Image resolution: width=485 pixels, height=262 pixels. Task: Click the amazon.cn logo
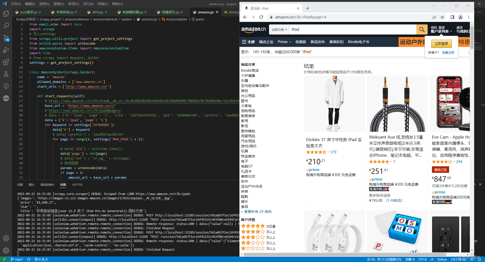tap(253, 29)
